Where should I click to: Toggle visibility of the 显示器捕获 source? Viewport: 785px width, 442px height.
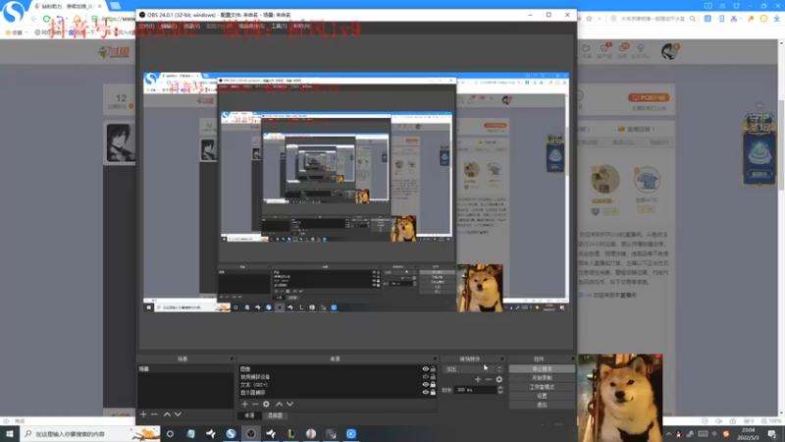pyautogui.click(x=426, y=392)
